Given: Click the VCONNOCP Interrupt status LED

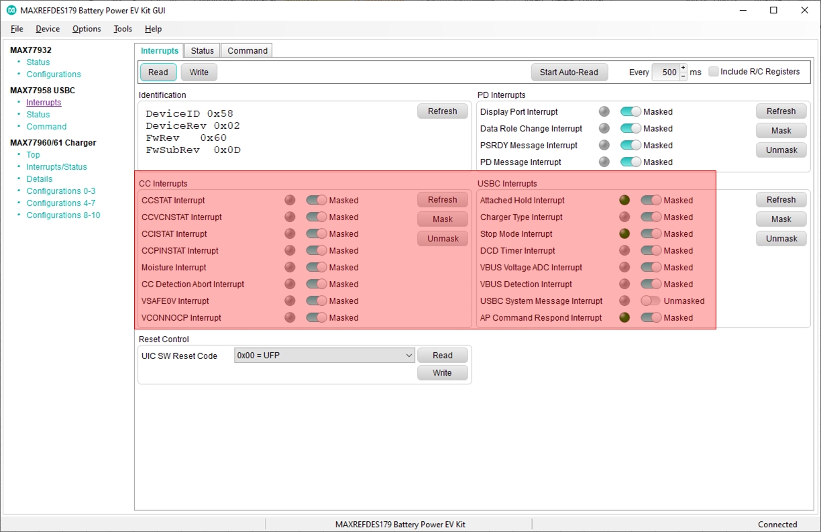Looking at the screenshot, I should pyautogui.click(x=290, y=317).
